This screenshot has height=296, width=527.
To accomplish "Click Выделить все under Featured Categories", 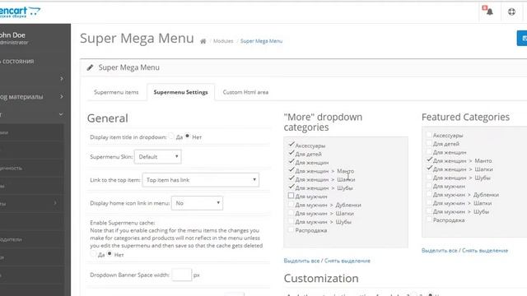I will pyautogui.click(x=439, y=250).
